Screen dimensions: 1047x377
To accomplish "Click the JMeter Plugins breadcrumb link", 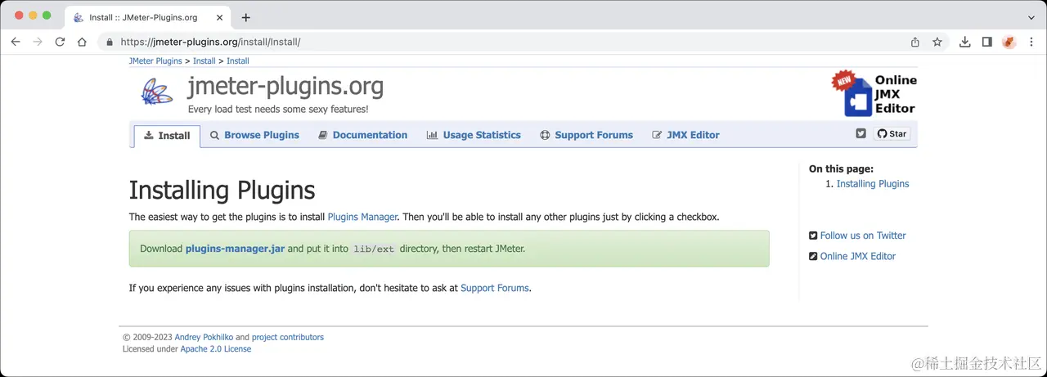I will [155, 61].
